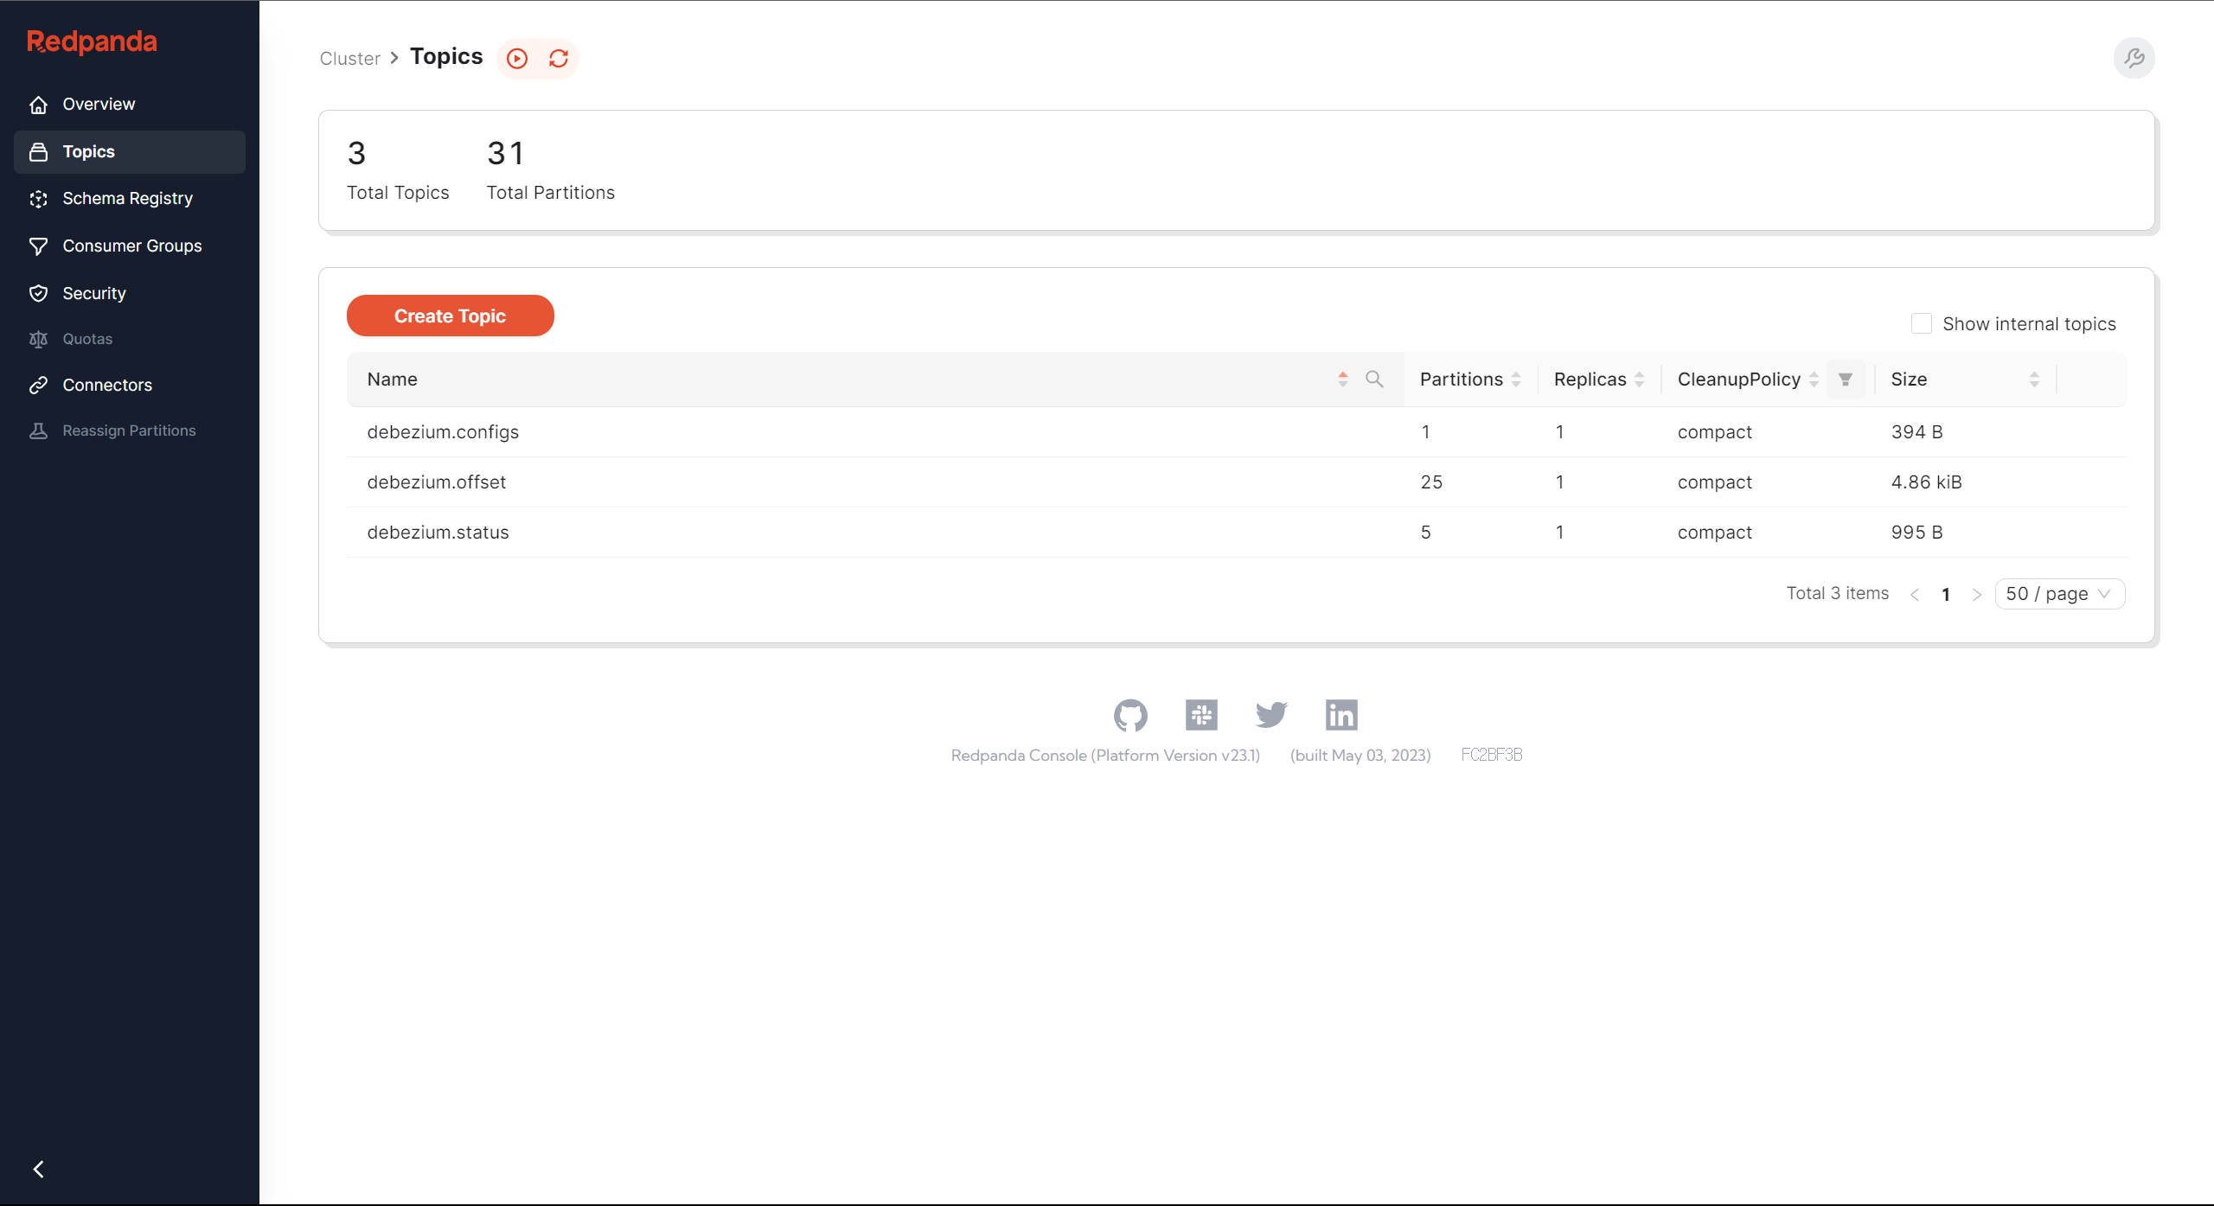Click size 4.86 kiB cell

[x=1926, y=482]
